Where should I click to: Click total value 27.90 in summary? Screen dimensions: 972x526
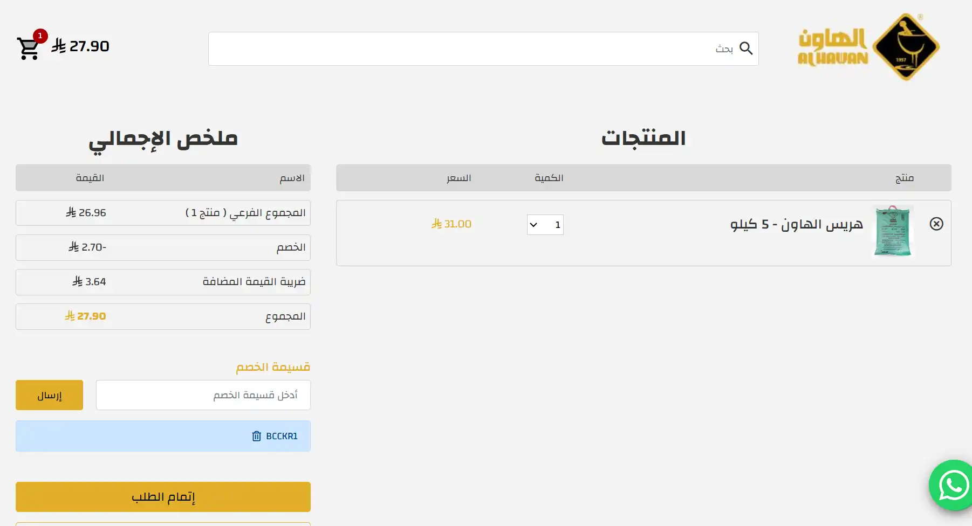coord(85,316)
